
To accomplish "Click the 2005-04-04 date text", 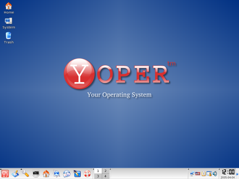I will (228, 177).
